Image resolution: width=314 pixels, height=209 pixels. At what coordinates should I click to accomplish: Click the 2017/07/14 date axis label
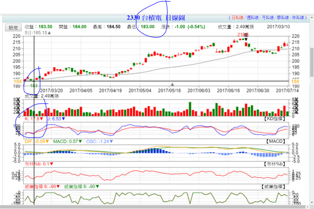click(287, 91)
